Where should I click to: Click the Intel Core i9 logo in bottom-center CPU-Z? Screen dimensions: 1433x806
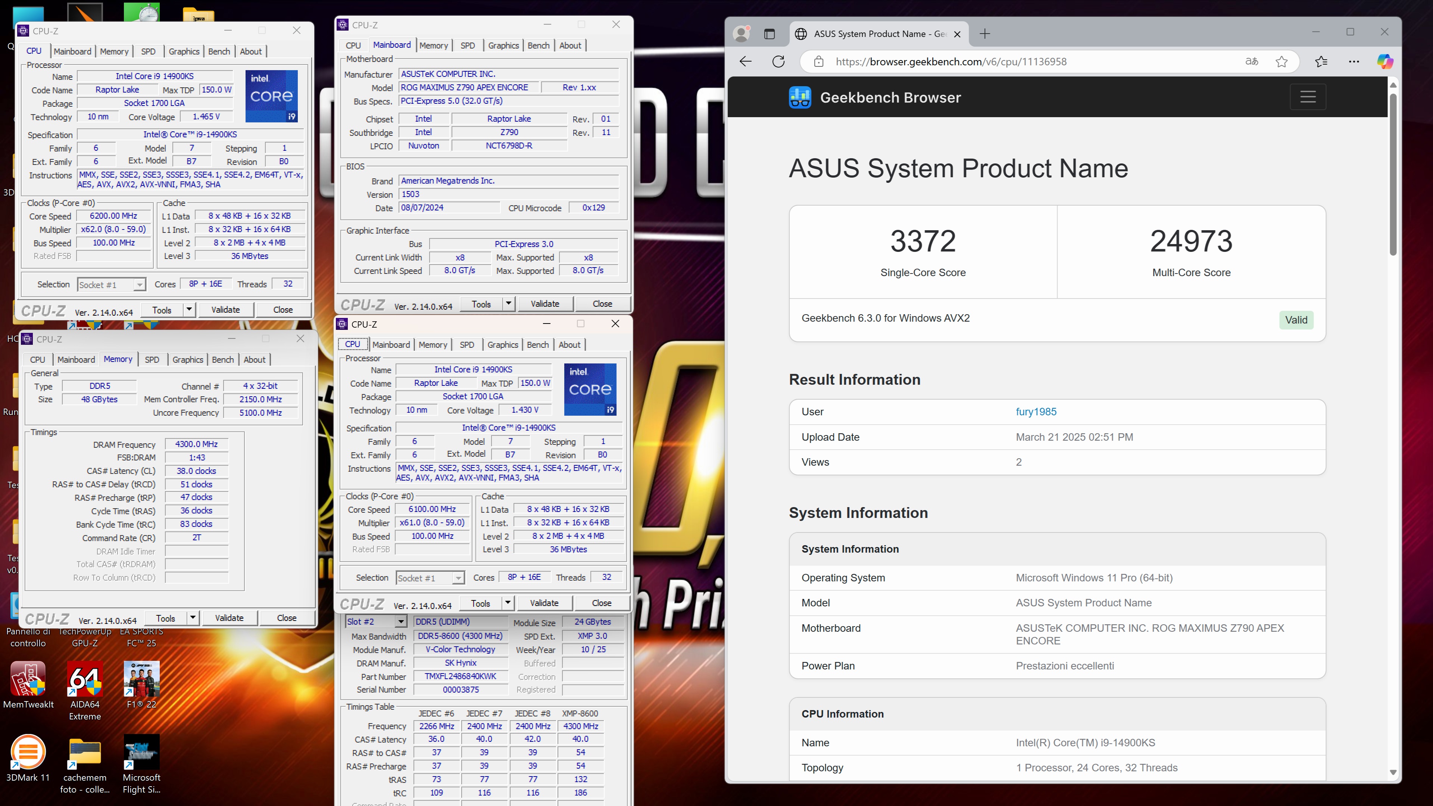click(x=590, y=389)
